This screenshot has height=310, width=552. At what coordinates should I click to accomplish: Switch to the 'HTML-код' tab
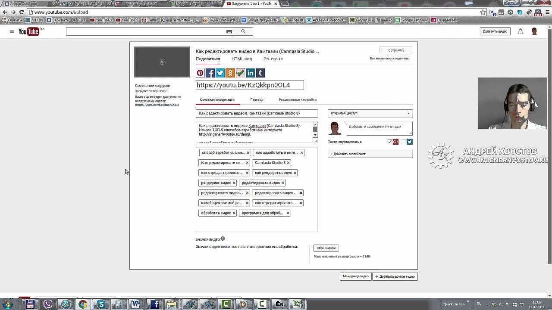pos(241,59)
